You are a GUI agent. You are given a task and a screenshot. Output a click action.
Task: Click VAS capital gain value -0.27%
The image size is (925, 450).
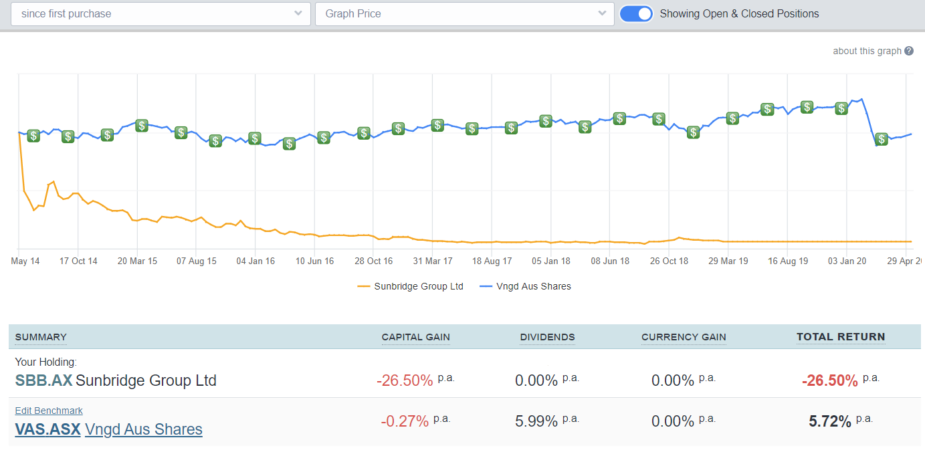pos(405,421)
